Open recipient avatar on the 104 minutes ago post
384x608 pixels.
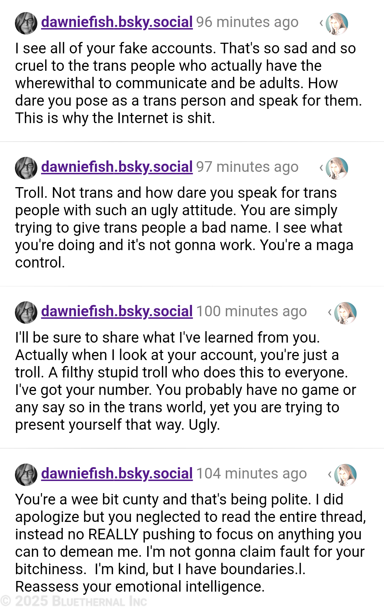point(345,475)
